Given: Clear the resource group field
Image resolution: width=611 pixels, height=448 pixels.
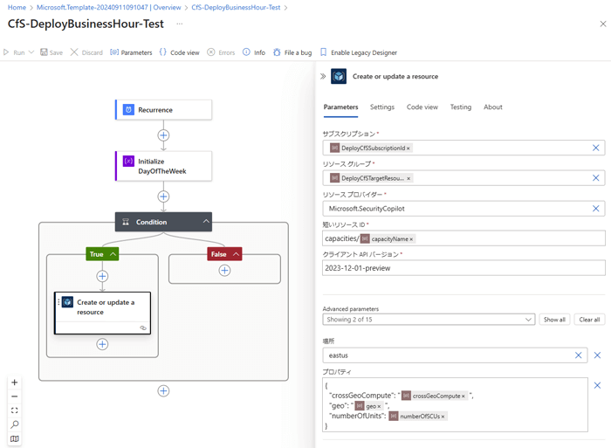Looking at the screenshot, I should point(596,178).
